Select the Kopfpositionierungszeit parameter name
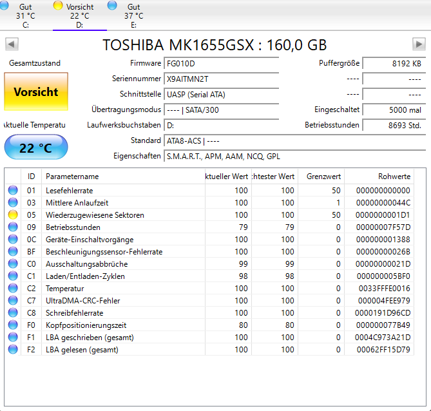 86,325
